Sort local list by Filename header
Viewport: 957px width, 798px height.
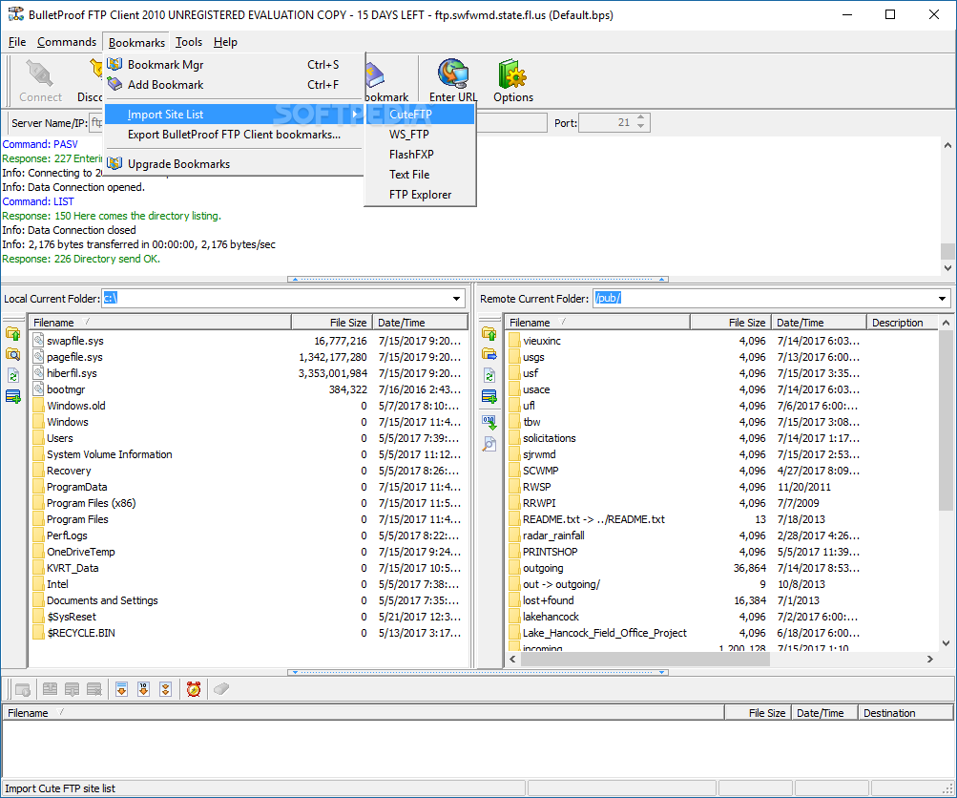click(x=160, y=323)
